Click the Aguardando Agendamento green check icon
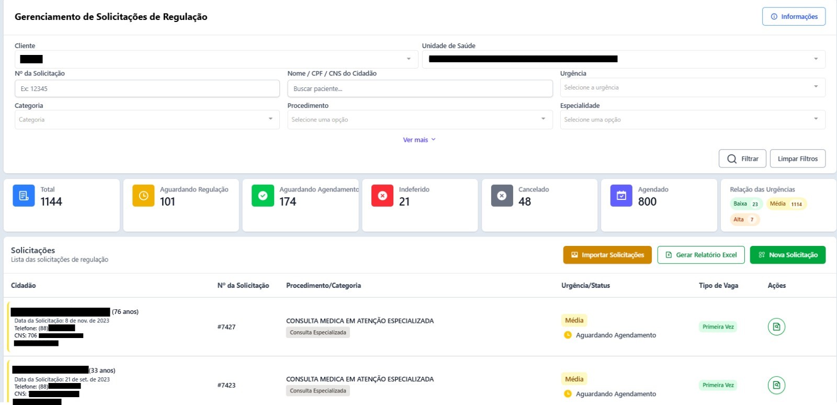The height and width of the screenshot is (405, 837). [263, 196]
